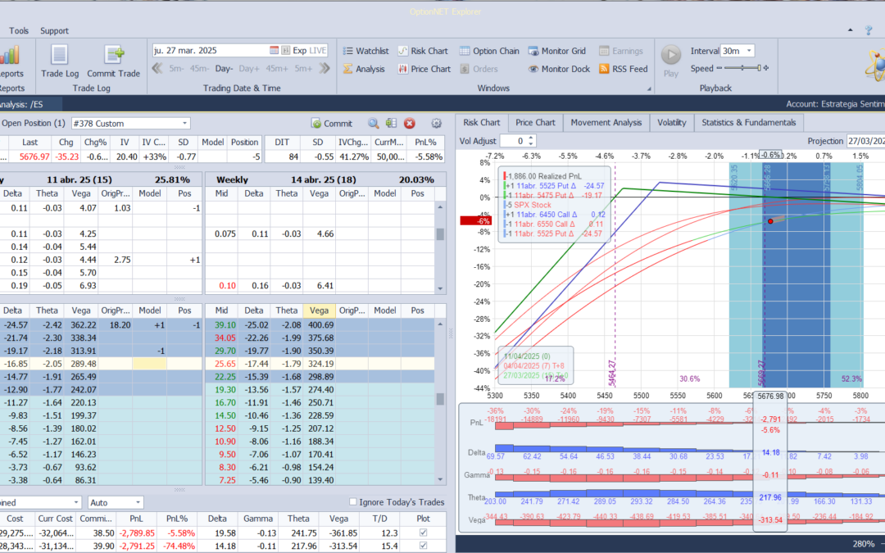Image resolution: width=885 pixels, height=553 pixels.
Task: Click the red delete position icon
Action: [410, 123]
